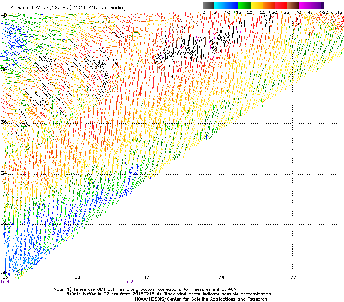Click the '165' longitude label at bottom-left
The height and width of the screenshot is (302, 344).
pyautogui.click(x=4, y=277)
